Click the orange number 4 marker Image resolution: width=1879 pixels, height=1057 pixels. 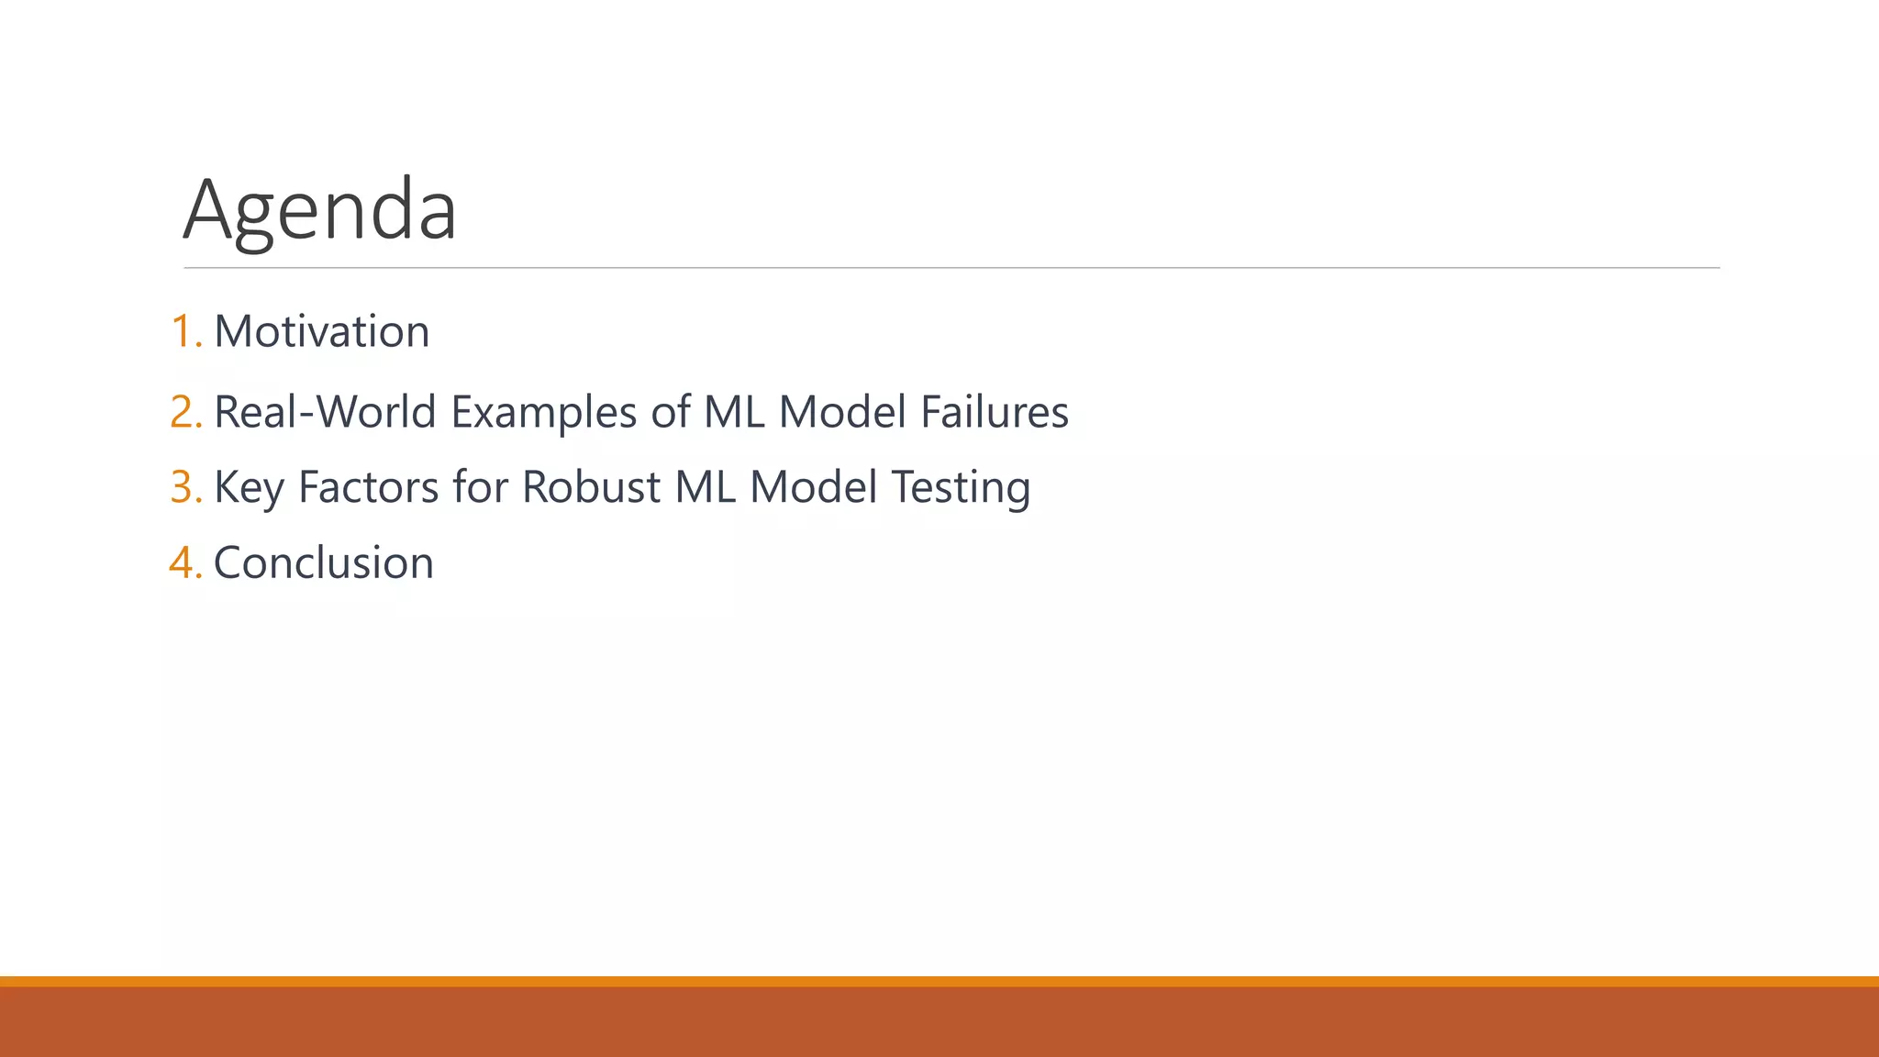(x=186, y=562)
